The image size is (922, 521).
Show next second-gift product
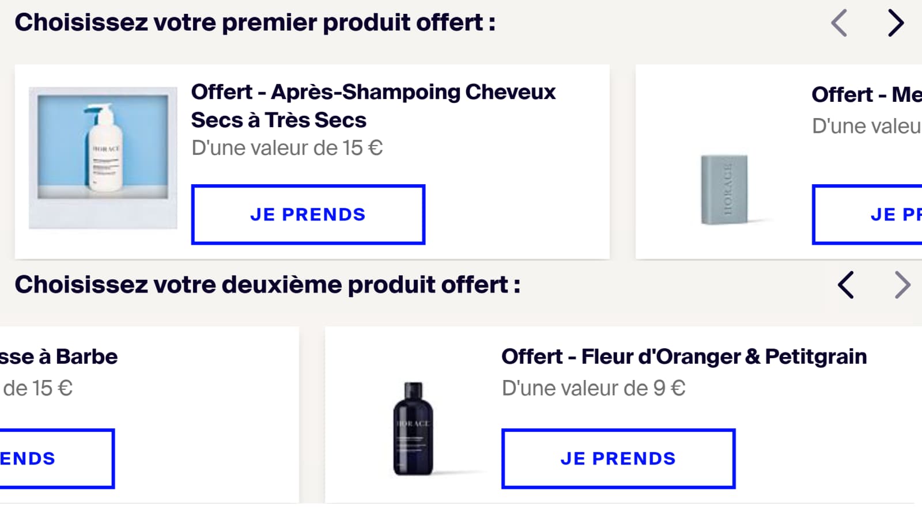click(x=902, y=285)
